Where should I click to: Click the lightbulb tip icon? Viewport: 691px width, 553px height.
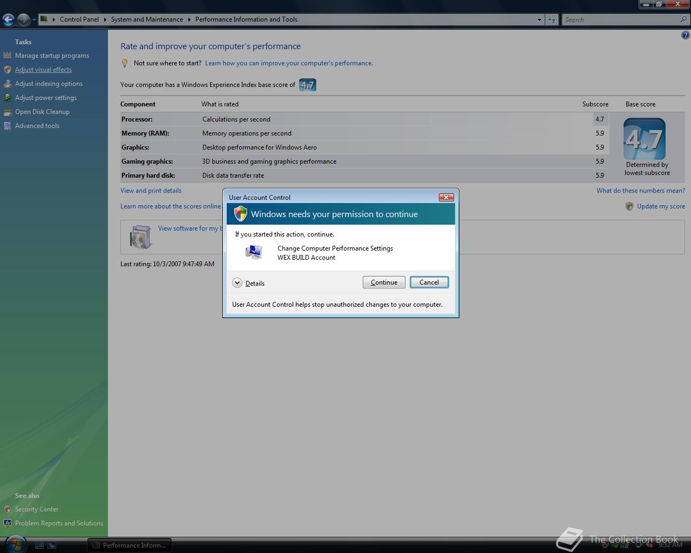point(125,63)
